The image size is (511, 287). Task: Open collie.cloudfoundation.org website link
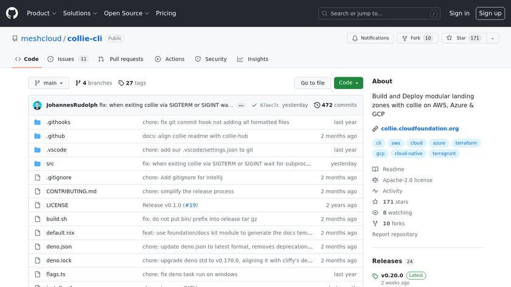(420, 129)
